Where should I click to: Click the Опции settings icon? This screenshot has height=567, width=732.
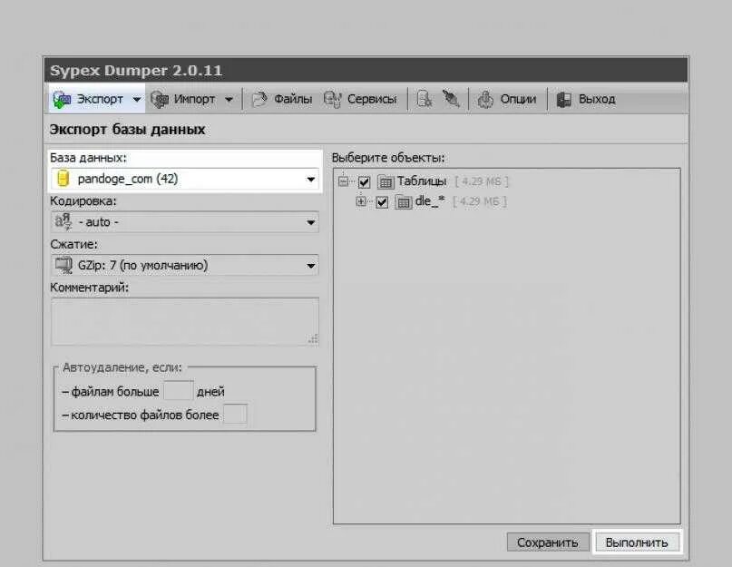485,100
